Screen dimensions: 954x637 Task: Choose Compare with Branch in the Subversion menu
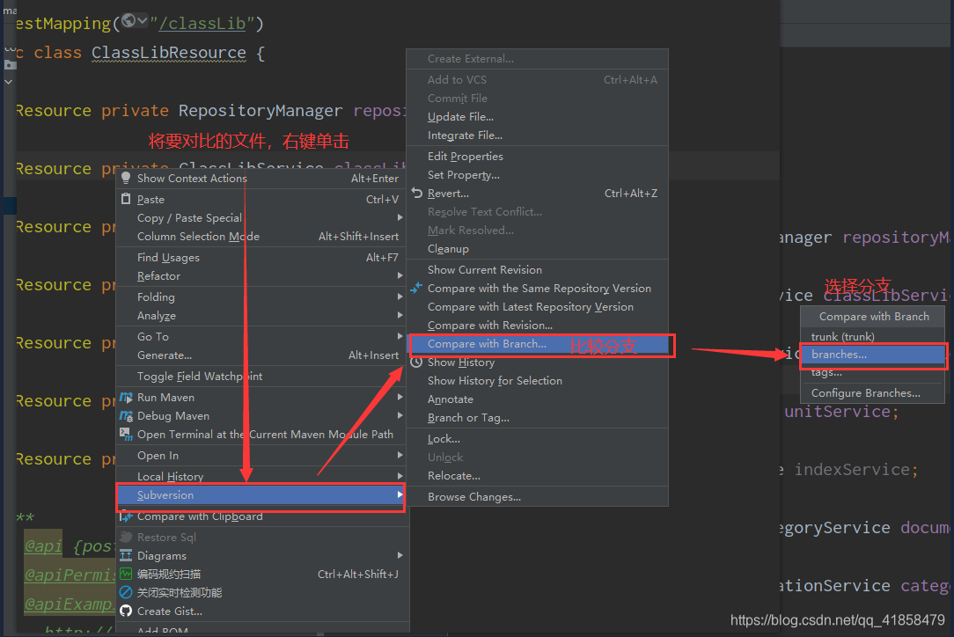coord(537,344)
